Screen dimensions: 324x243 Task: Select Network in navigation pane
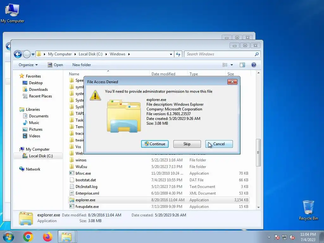pyautogui.click(x=29, y=169)
